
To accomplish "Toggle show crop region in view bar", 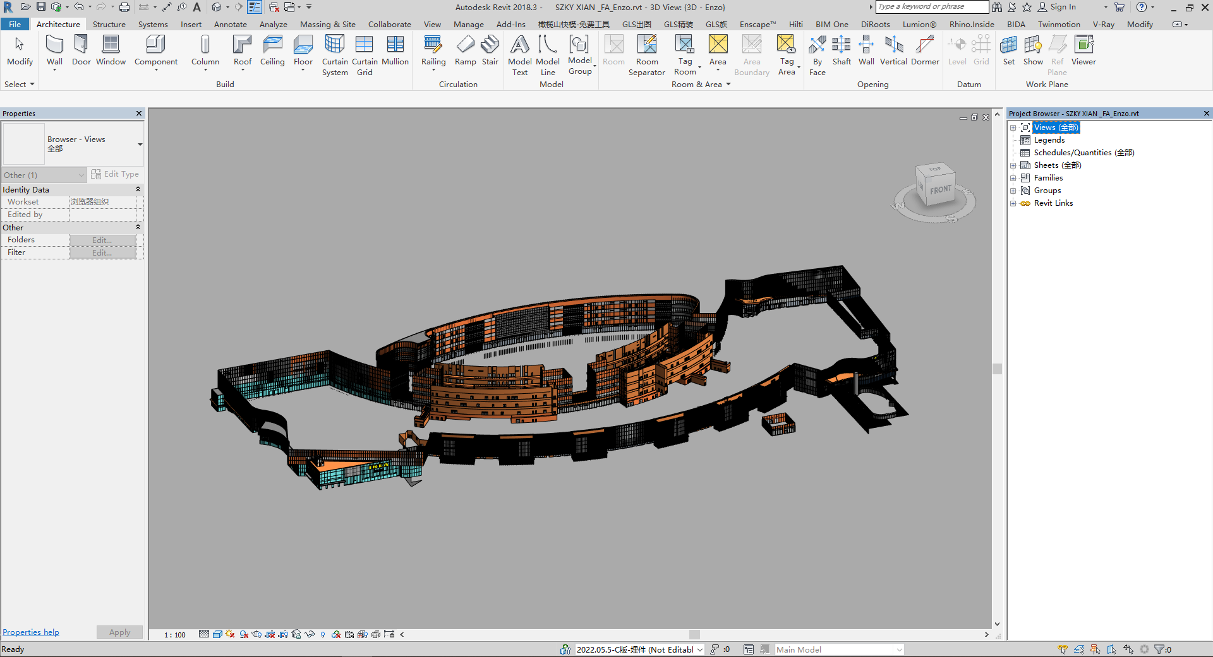I will (283, 634).
